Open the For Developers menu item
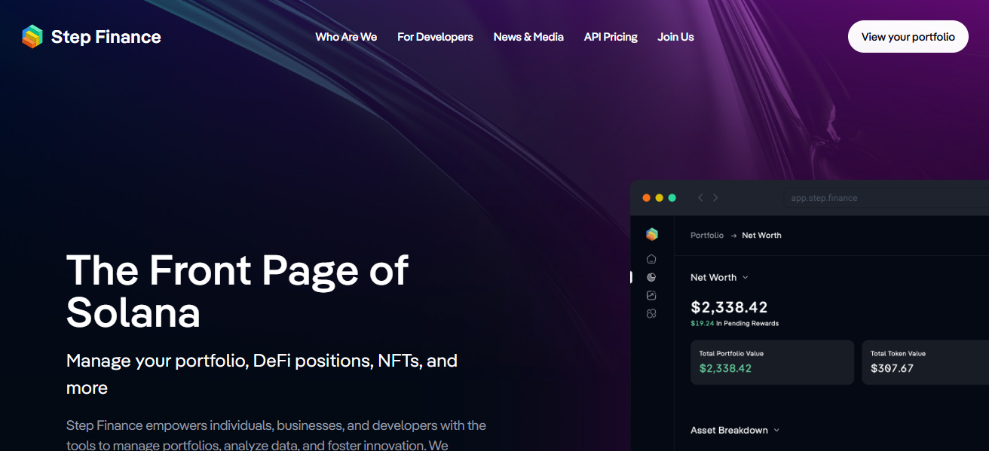This screenshot has width=989, height=451. 435,37
